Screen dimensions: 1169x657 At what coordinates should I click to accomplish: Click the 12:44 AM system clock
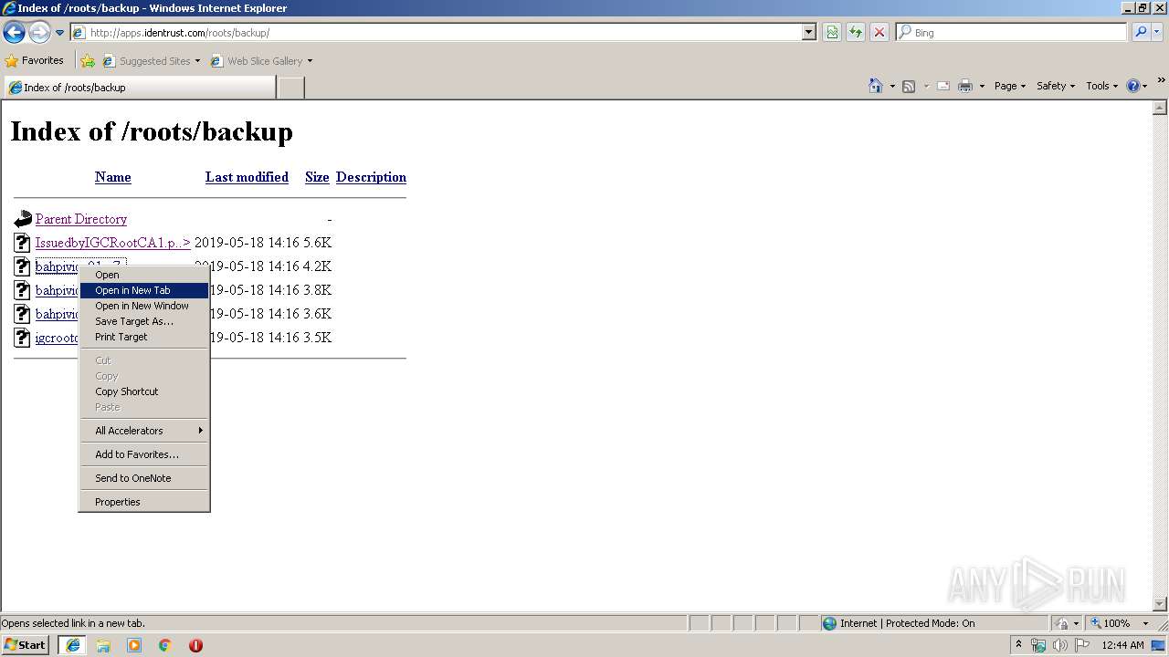click(1122, 645)
